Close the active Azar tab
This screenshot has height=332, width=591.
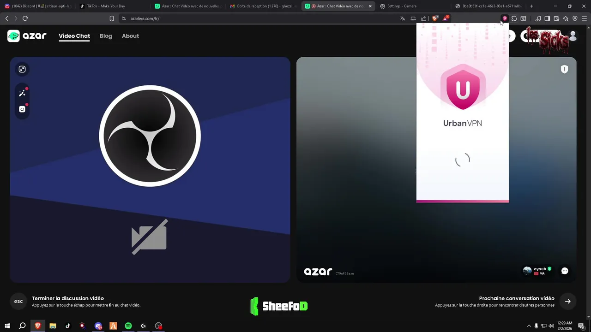[x=370, y=6]
